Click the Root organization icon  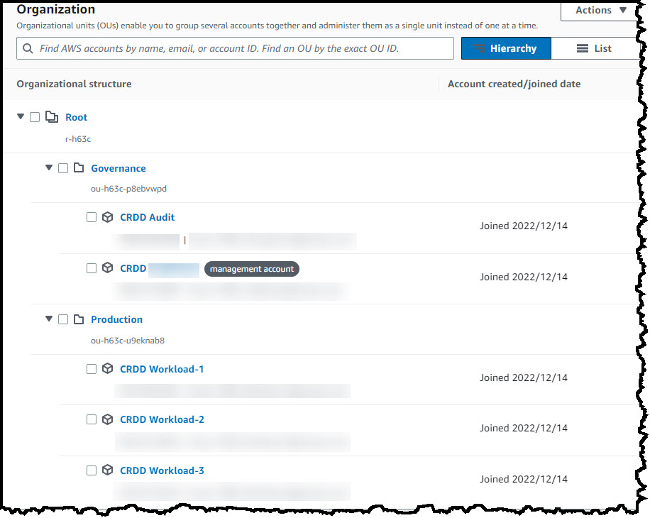[x=52, y=117]
